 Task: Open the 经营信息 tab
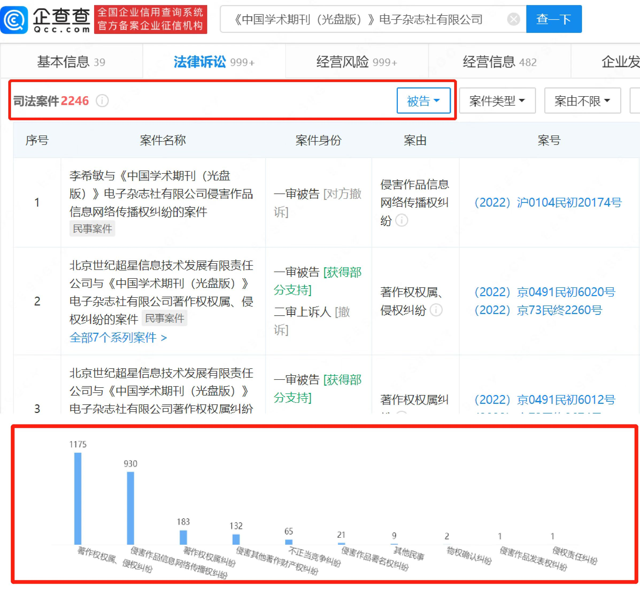(x=499, y=61)
